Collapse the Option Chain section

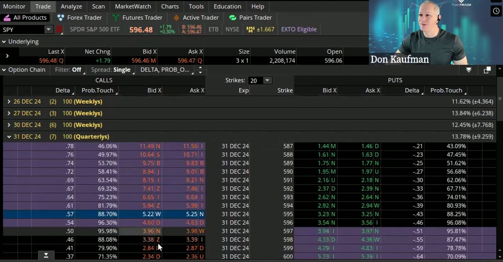click(x=4, y=70)
